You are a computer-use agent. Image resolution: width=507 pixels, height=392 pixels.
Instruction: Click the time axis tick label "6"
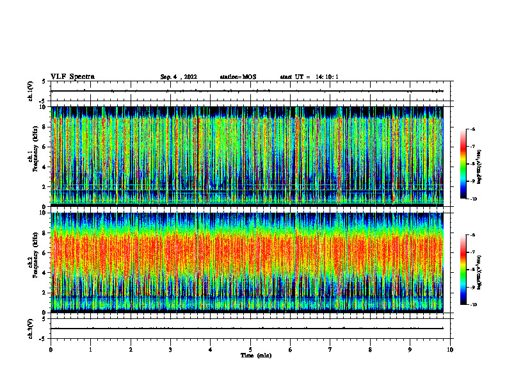tap(290, 350)
